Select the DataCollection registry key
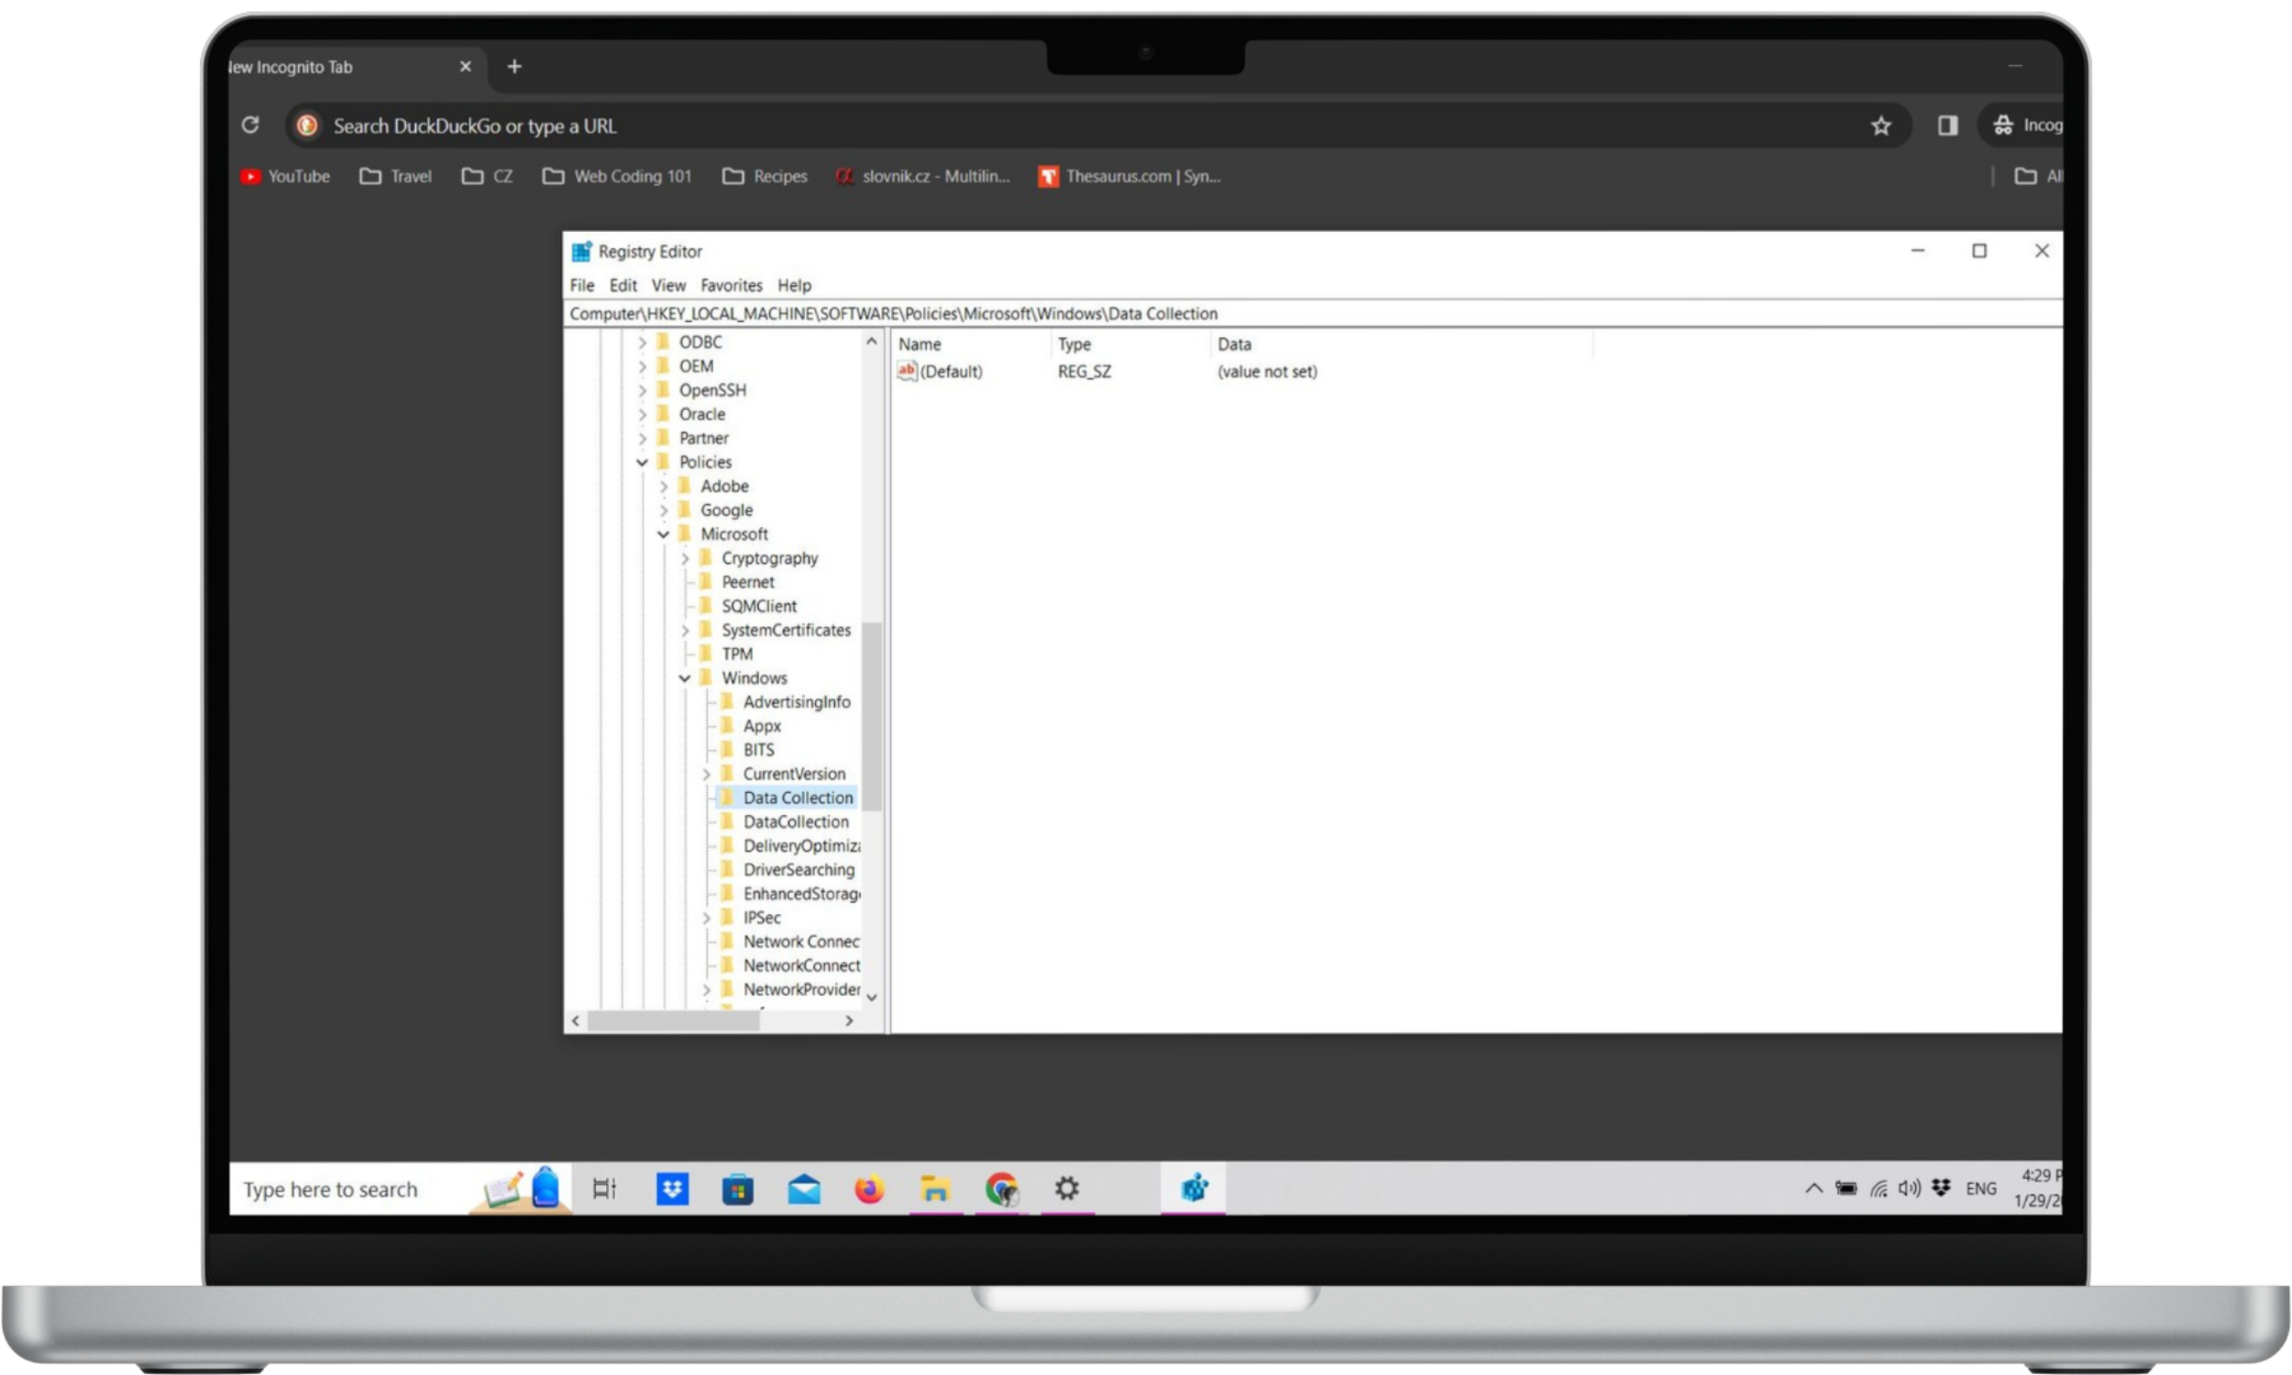The width and height of the screenshot is (2292, 1375). [795, 822]
